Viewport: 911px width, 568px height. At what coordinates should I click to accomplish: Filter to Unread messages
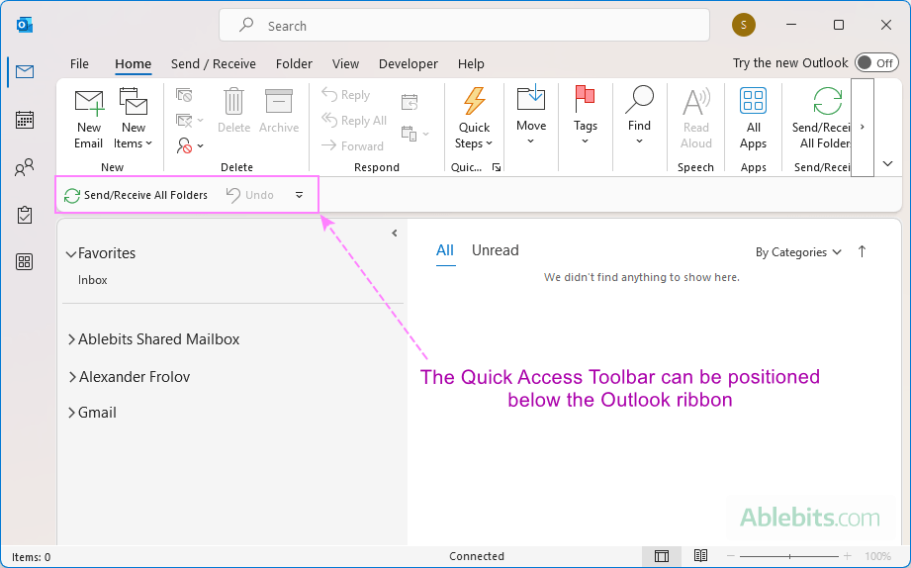(x=495, y=250)
